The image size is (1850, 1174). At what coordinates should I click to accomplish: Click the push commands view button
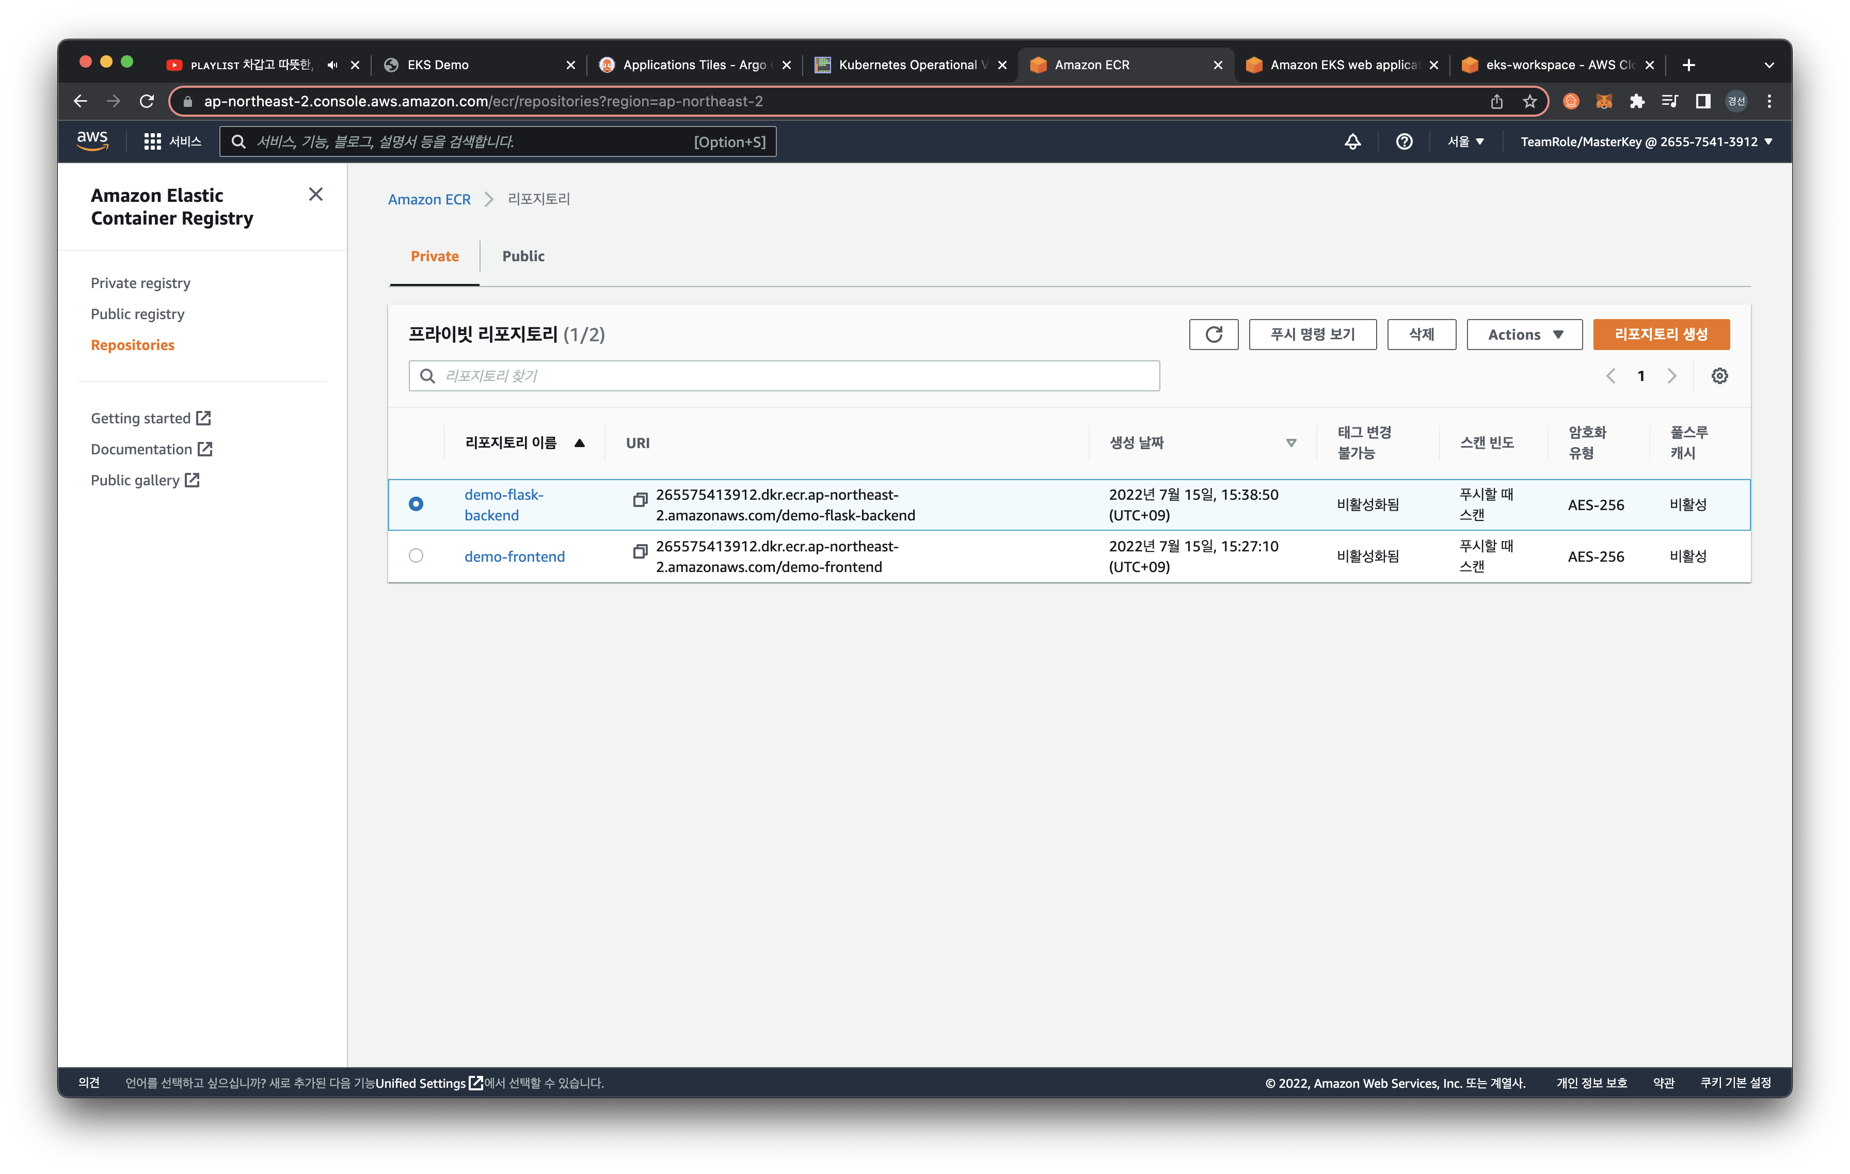[x=1312, y=334]
